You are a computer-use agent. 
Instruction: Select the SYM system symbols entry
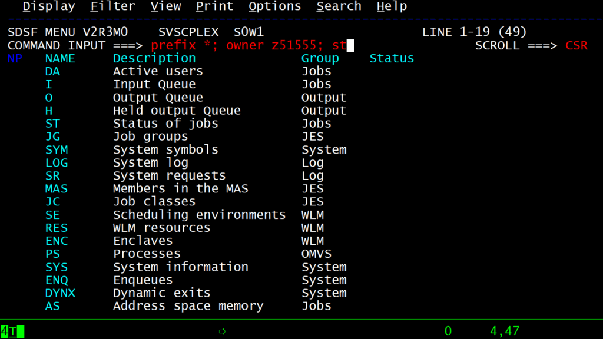point(57,150)
